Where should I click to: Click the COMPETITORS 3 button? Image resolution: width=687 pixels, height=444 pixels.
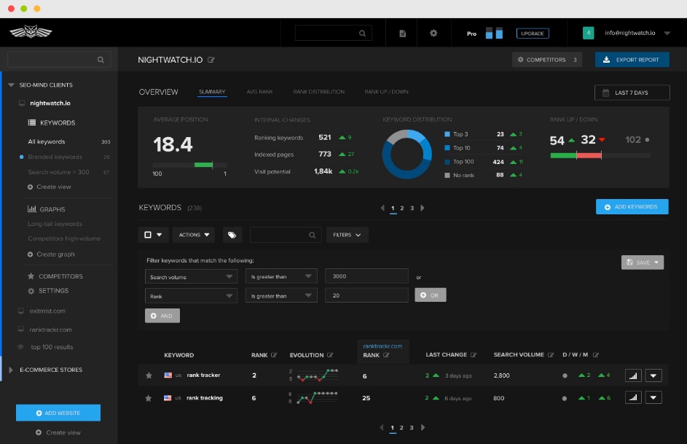tap(547, 60)
